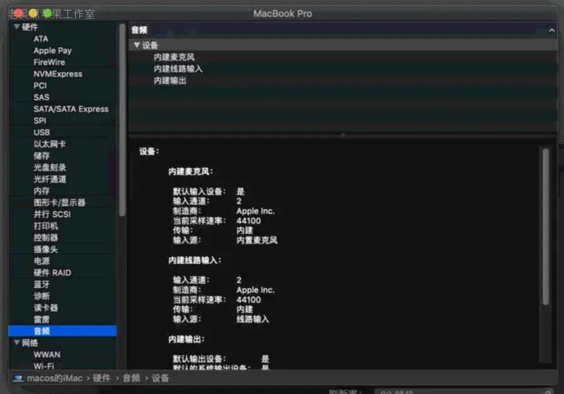Select 诊断 in the sidebar
This screenshot has width=564, height=394.
point(42,296)
